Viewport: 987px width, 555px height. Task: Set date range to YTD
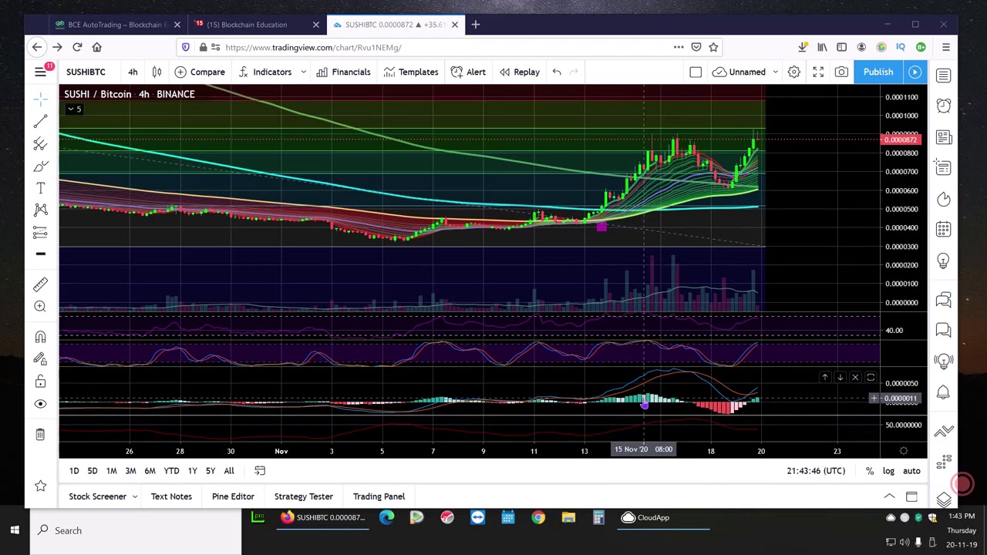pos(171,471)
